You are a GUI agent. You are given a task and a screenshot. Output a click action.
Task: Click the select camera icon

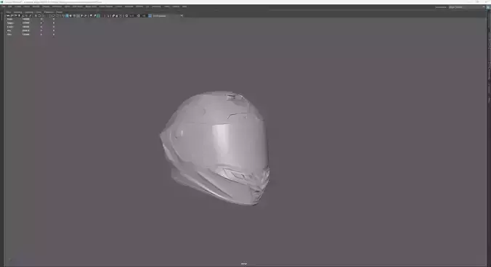pos(7,16)
